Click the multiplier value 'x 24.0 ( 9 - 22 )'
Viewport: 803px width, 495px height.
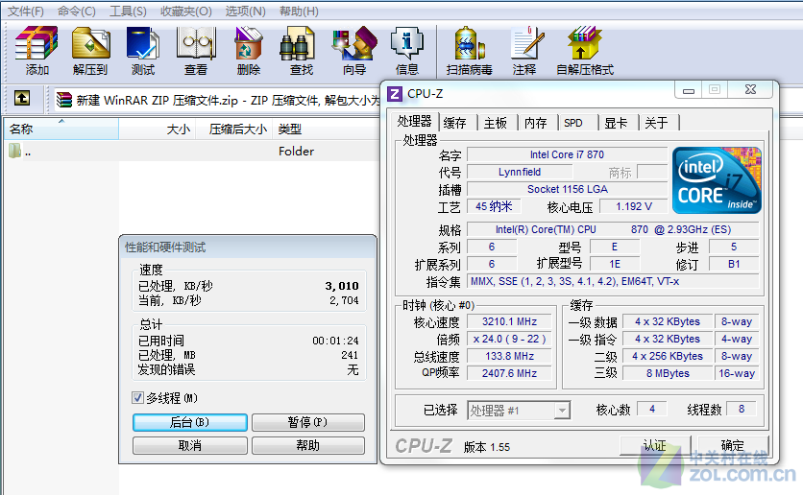tap(509, 339)
